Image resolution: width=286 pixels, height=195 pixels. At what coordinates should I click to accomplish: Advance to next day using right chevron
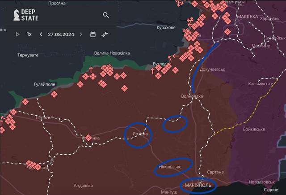point(81,34)
